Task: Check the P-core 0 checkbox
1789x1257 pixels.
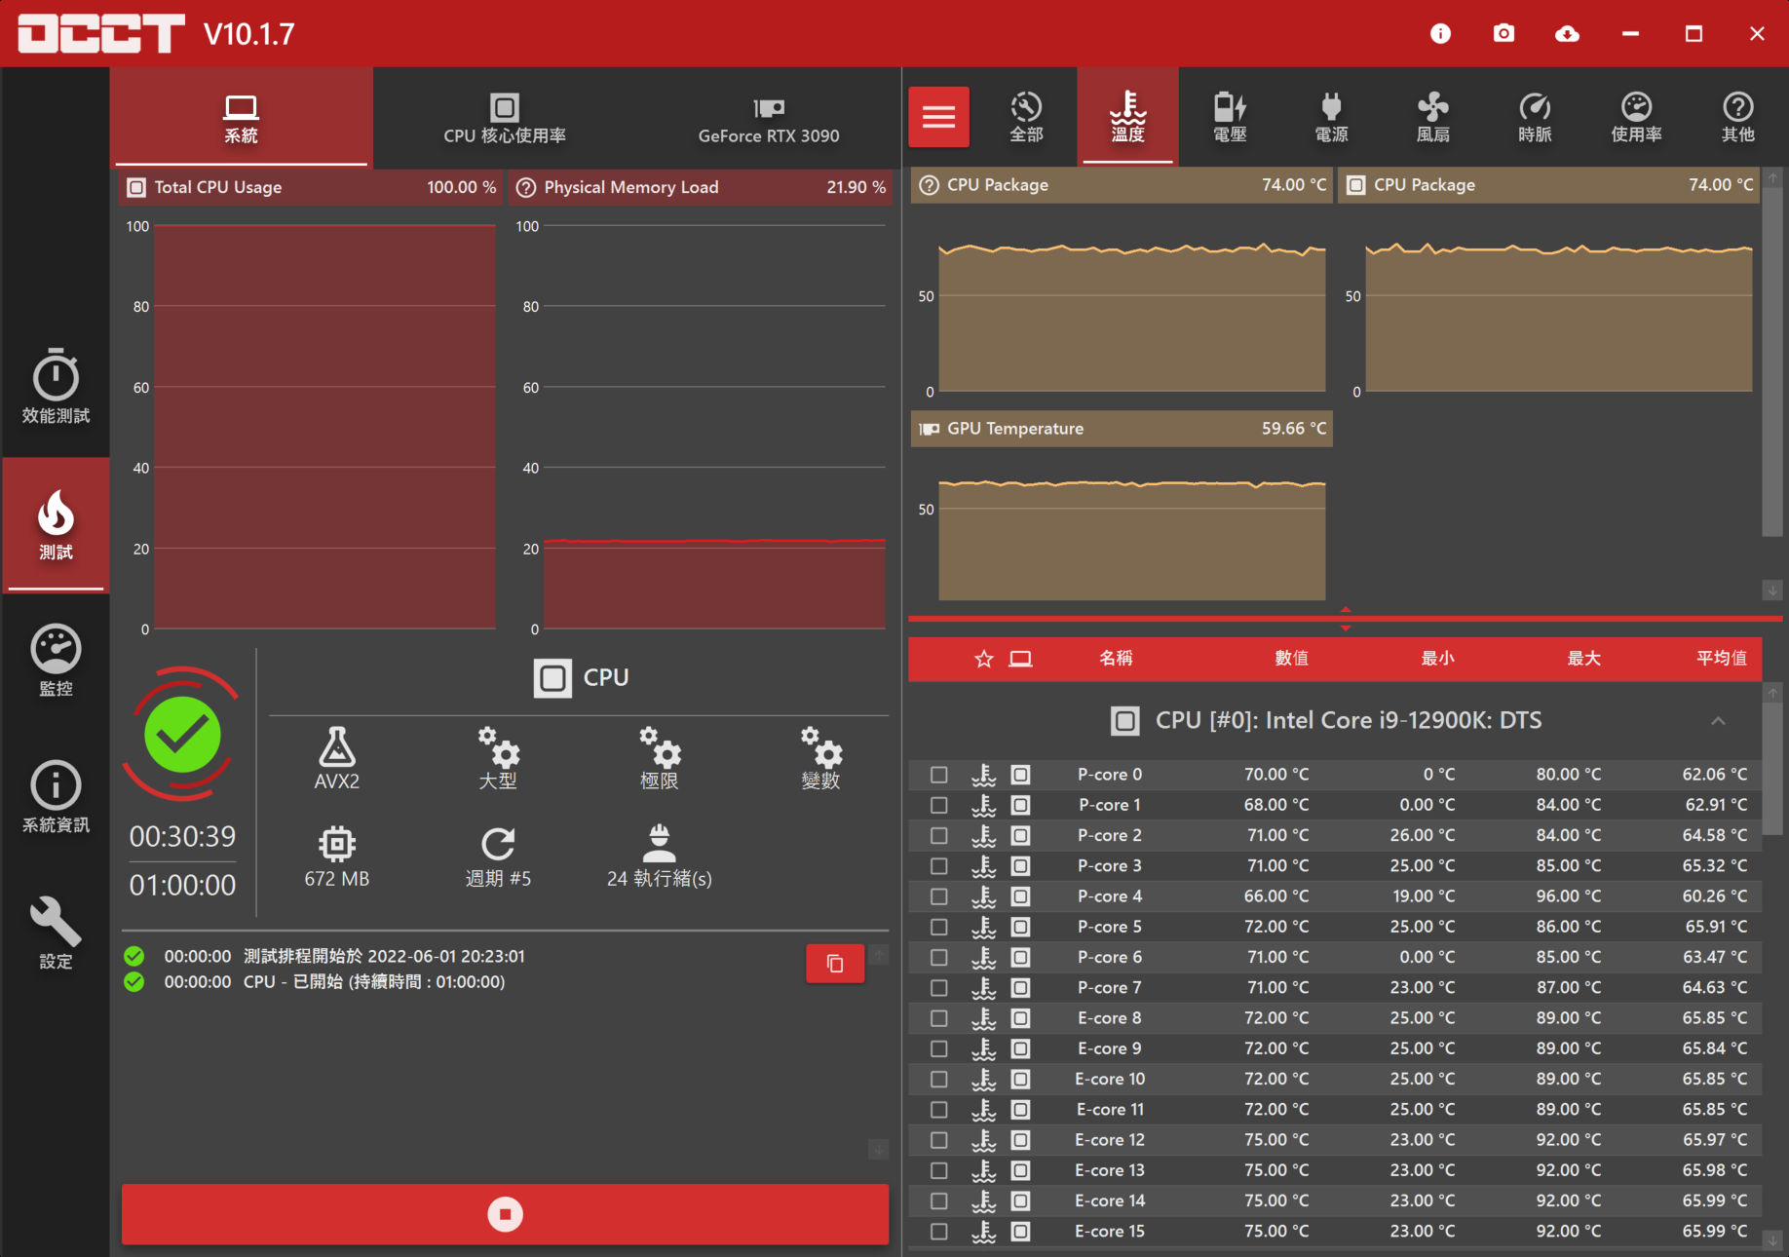Action: [x=939, y=775]
